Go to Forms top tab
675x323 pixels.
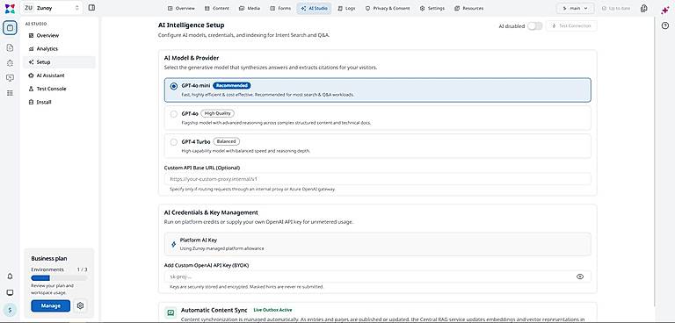pyautogui.click(x=280, y=8)
